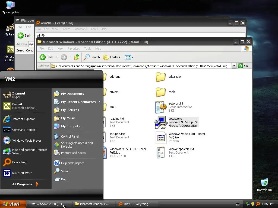Select setuptip.txt file
278x208 pixels.
click(x=117, y=137)
